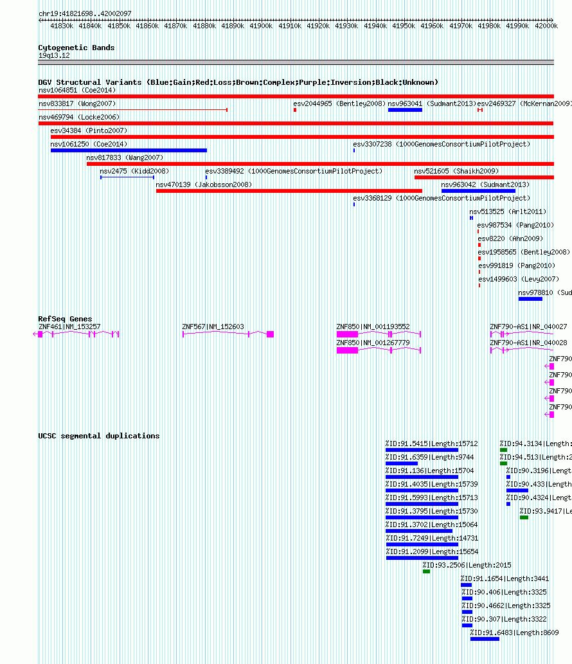The image size is (572, 664).
Task: Click the %ID:91.136|Length:15704 duplication label
Action: click(x=430, y=471)
